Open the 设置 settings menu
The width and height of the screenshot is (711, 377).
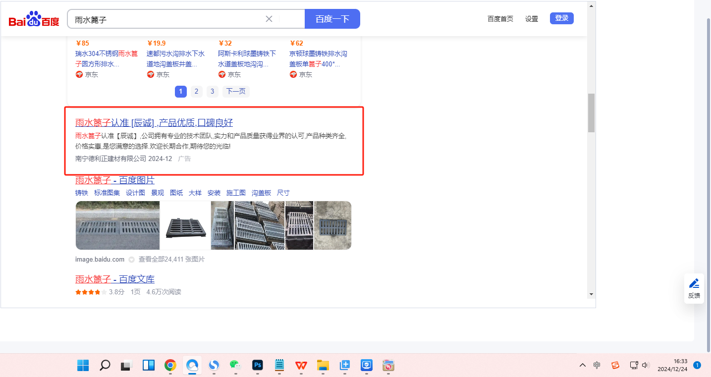click(x=532, y=19)
